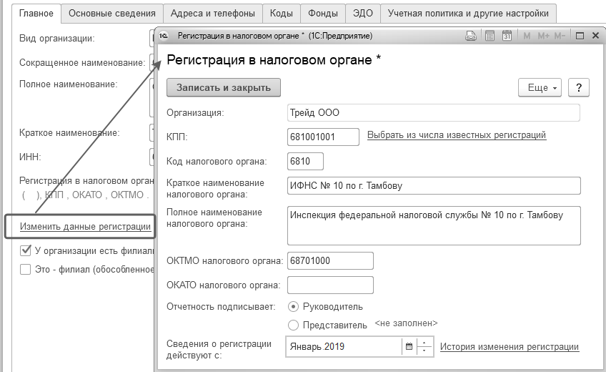Open calendar picker in registration date field

coord(409,346)
